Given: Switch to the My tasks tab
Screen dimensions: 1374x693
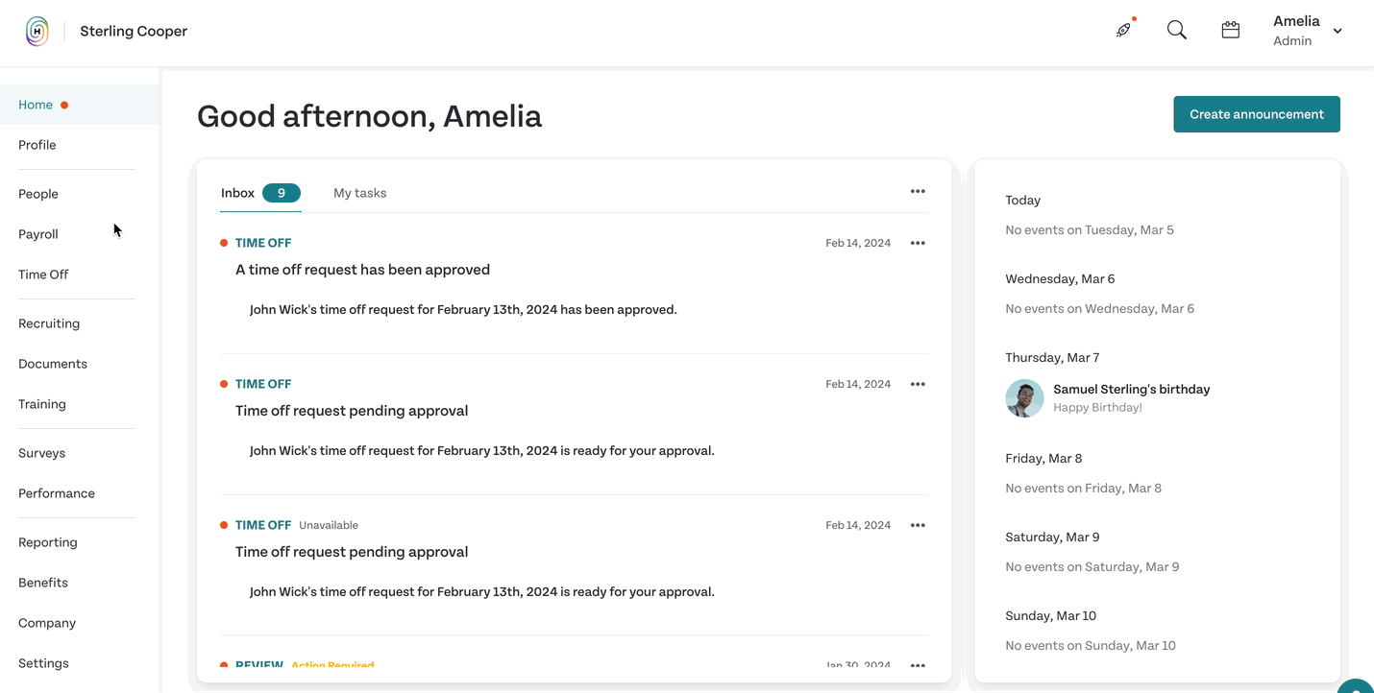Looking at the screenshot, I should point(359,193).
